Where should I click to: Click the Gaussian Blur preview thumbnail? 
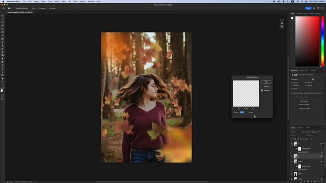point(246,94)
